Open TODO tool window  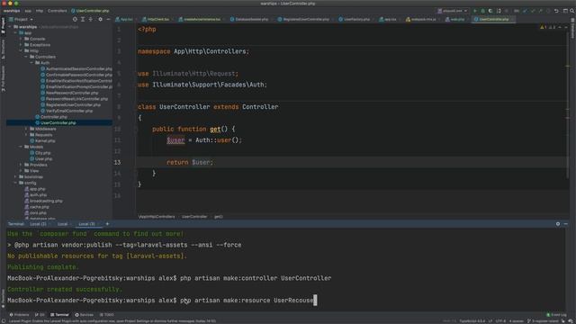coord(107,315)
